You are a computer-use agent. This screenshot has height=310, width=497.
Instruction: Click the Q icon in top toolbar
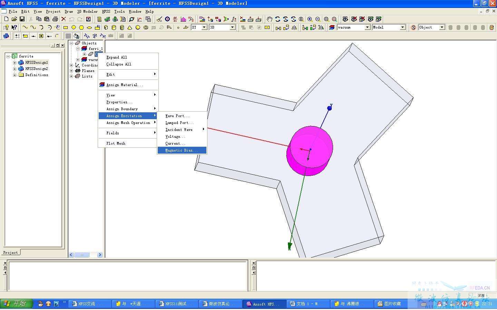pos(88,19)
